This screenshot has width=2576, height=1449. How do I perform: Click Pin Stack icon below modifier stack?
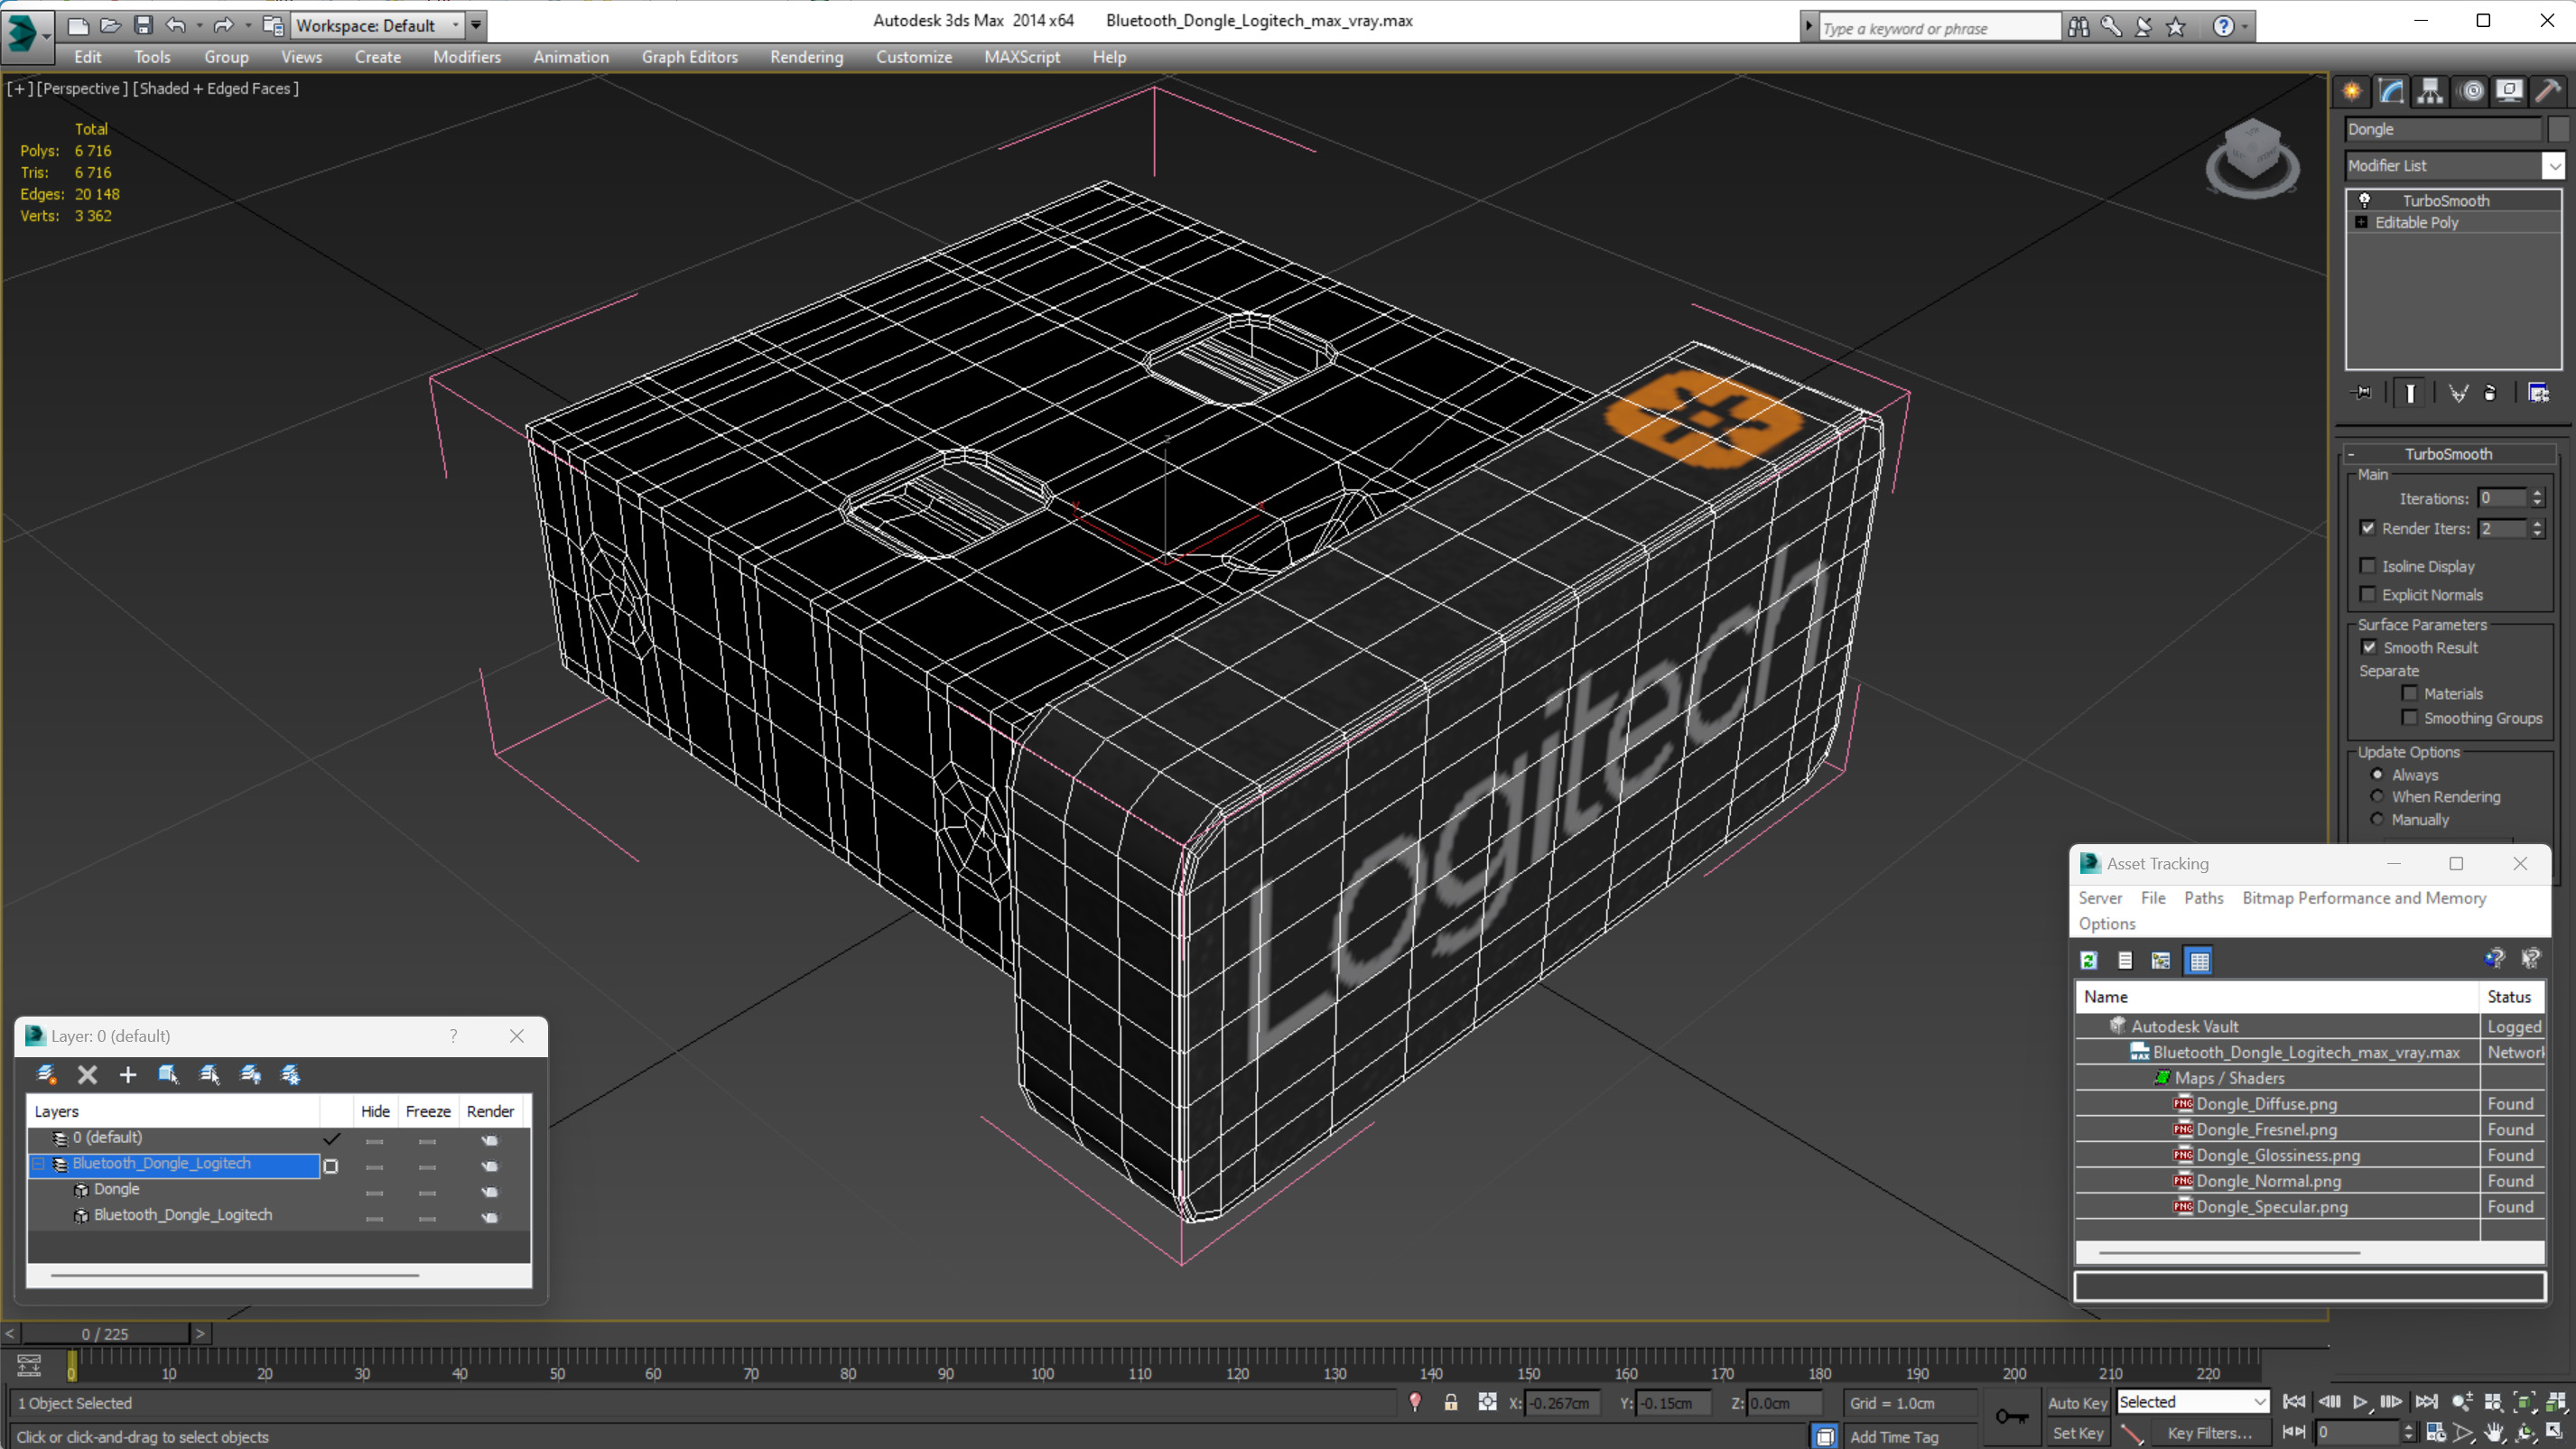2362,393
